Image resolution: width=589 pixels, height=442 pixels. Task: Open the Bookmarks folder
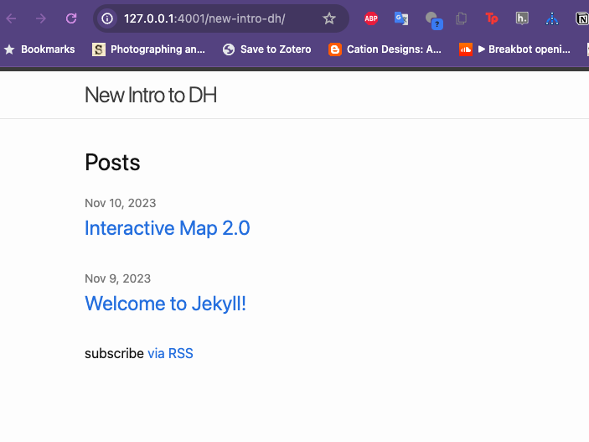[x=39, y=49]
